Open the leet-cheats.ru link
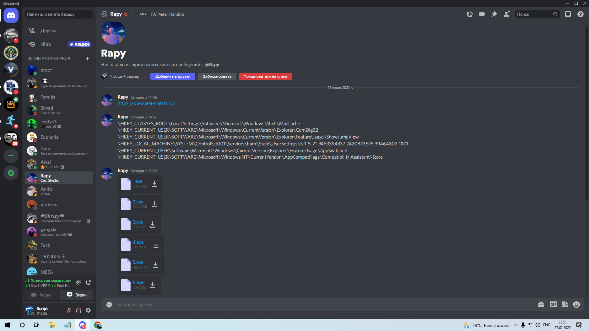 [x=146, y=103]
